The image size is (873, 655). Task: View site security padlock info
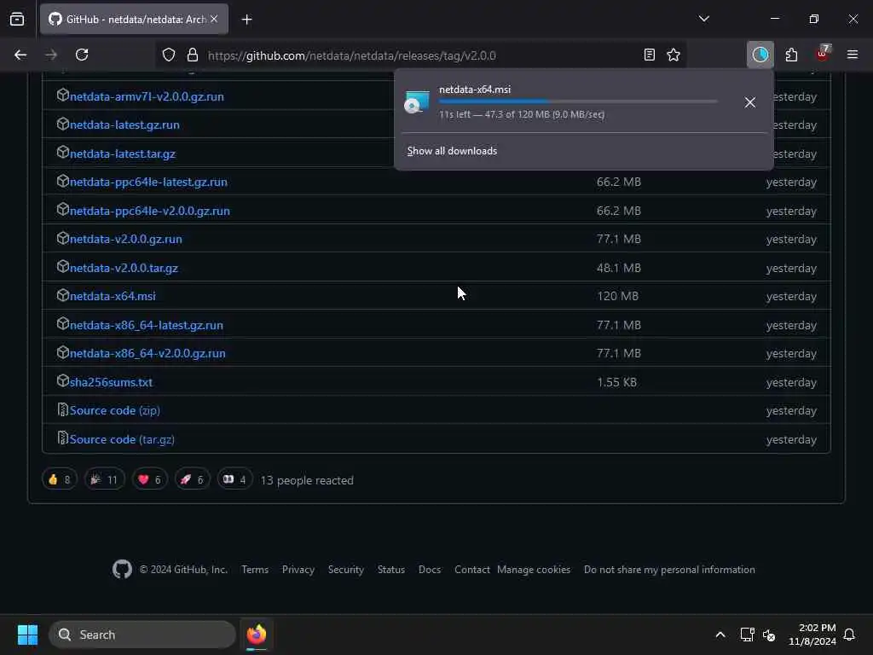point(193,55)
